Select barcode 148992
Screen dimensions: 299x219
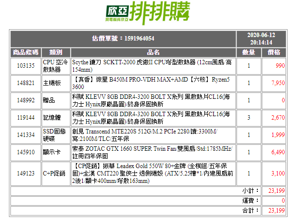tap(26, 100)
